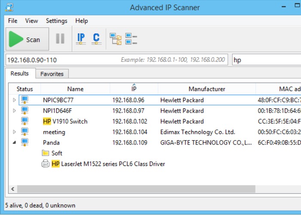Click the NPI1D646F computer status icon
This screenshot has width=301, height=215.
(25, 111)
